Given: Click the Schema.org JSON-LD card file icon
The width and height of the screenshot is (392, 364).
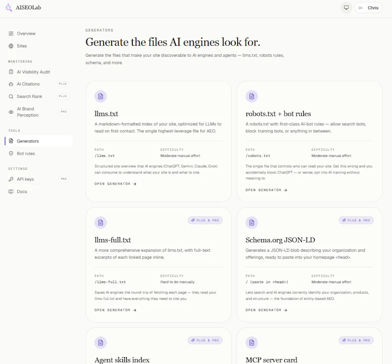Looking at the screenshot, I should [252, 222].
